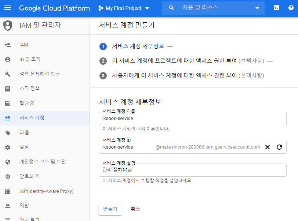Open 할당량 menu item

click(45, 103)
